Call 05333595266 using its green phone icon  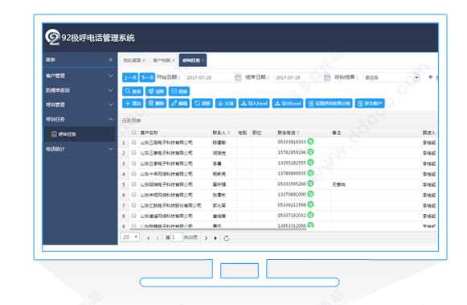tap(310, 183)
